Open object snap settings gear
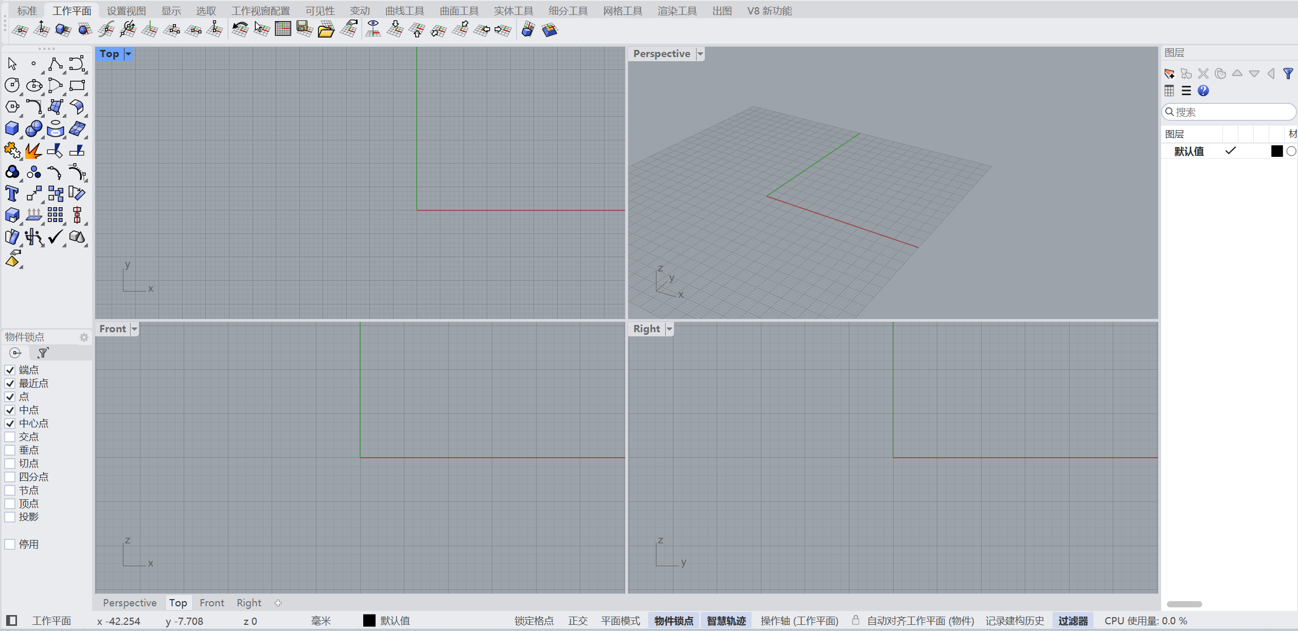 click(84, 337)
